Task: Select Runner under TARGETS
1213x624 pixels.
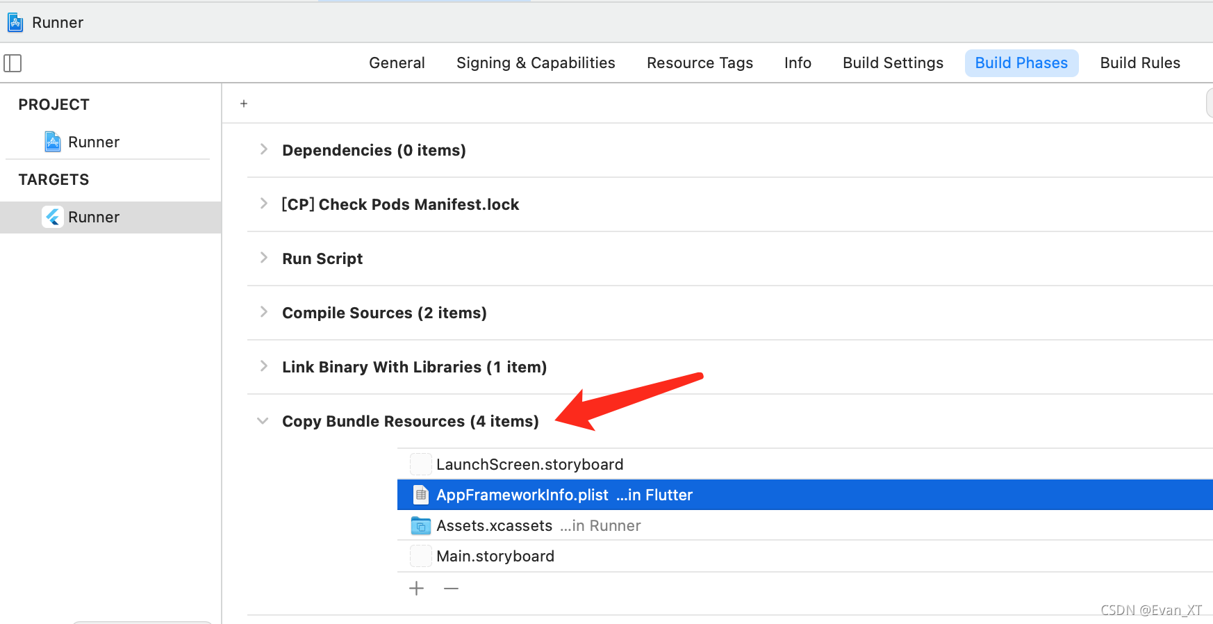Action: pos(110,217)
